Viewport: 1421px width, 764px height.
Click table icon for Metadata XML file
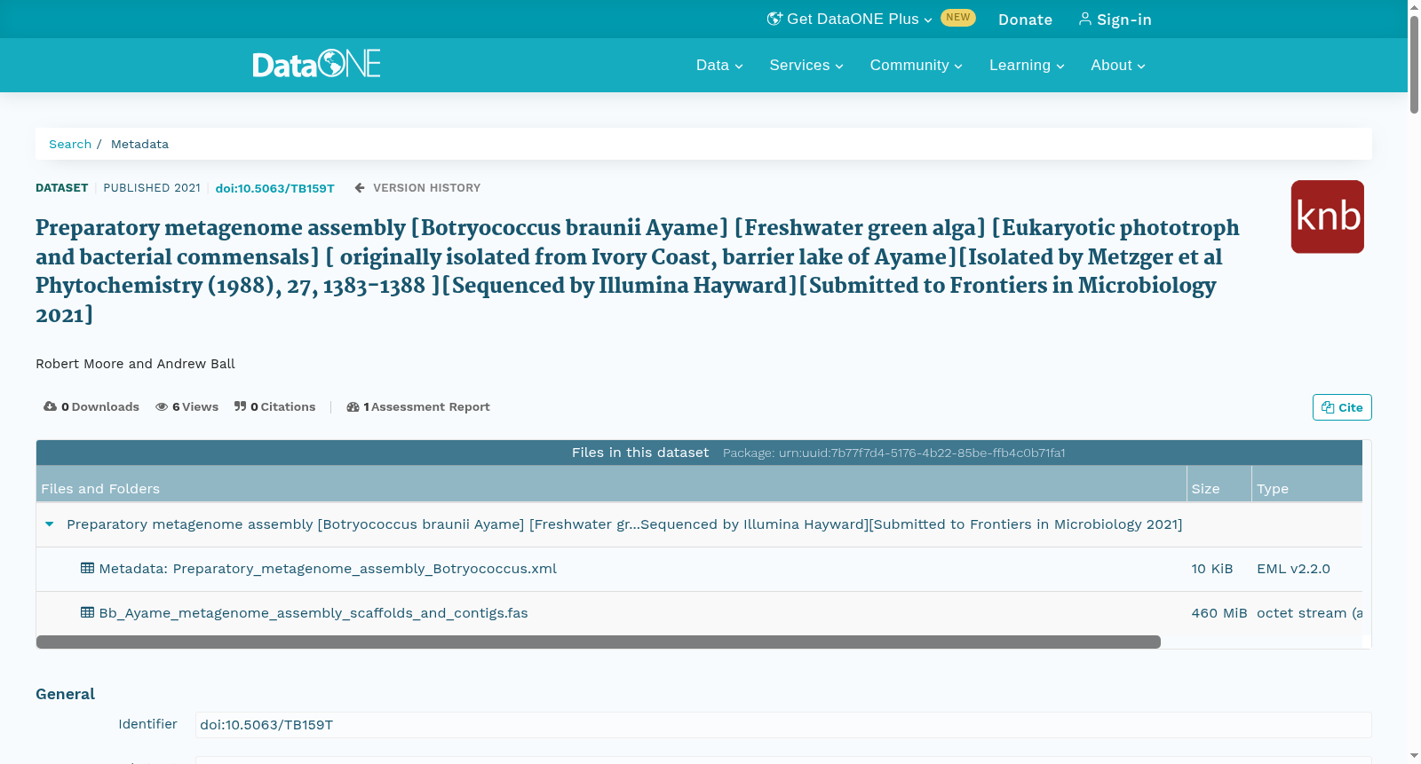(87, 568)
